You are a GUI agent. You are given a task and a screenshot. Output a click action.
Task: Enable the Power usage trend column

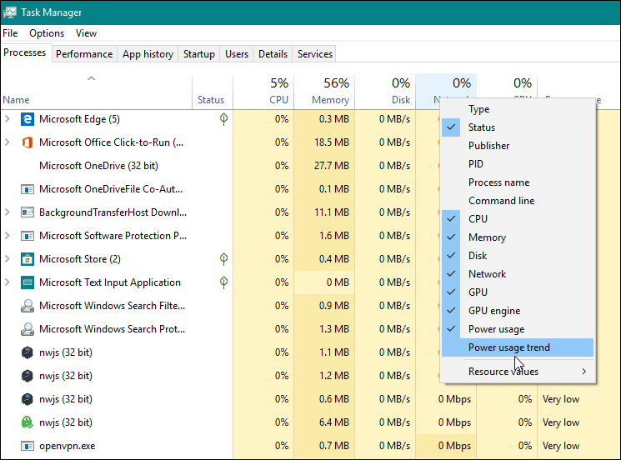[x=518, y=347]
